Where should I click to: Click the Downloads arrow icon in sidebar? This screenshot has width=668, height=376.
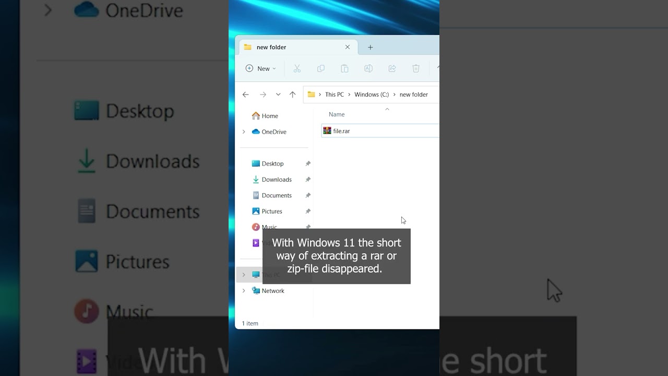pyautogui.click(x=256, y=180)
